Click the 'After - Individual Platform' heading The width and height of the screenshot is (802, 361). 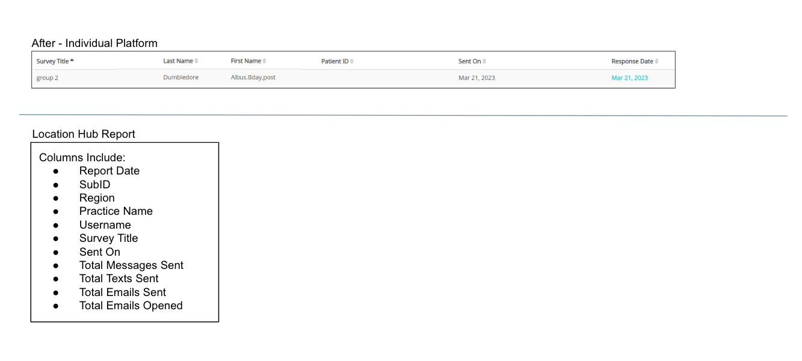pyautogui.click(x=94, y=43)
